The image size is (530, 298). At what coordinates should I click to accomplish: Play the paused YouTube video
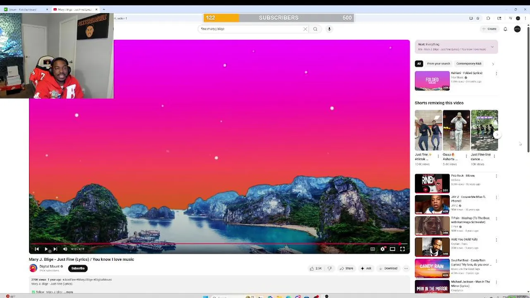coord(46,249)
